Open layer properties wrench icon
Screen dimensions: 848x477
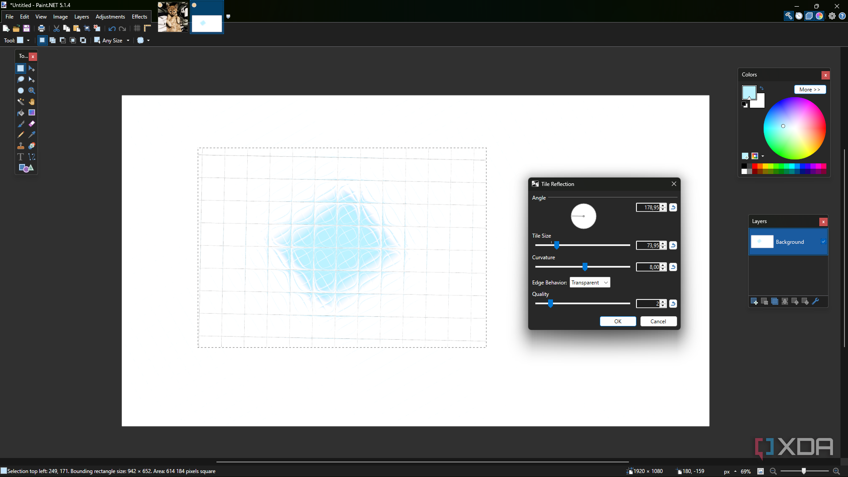pyautogui.click(x=816, y=301)
